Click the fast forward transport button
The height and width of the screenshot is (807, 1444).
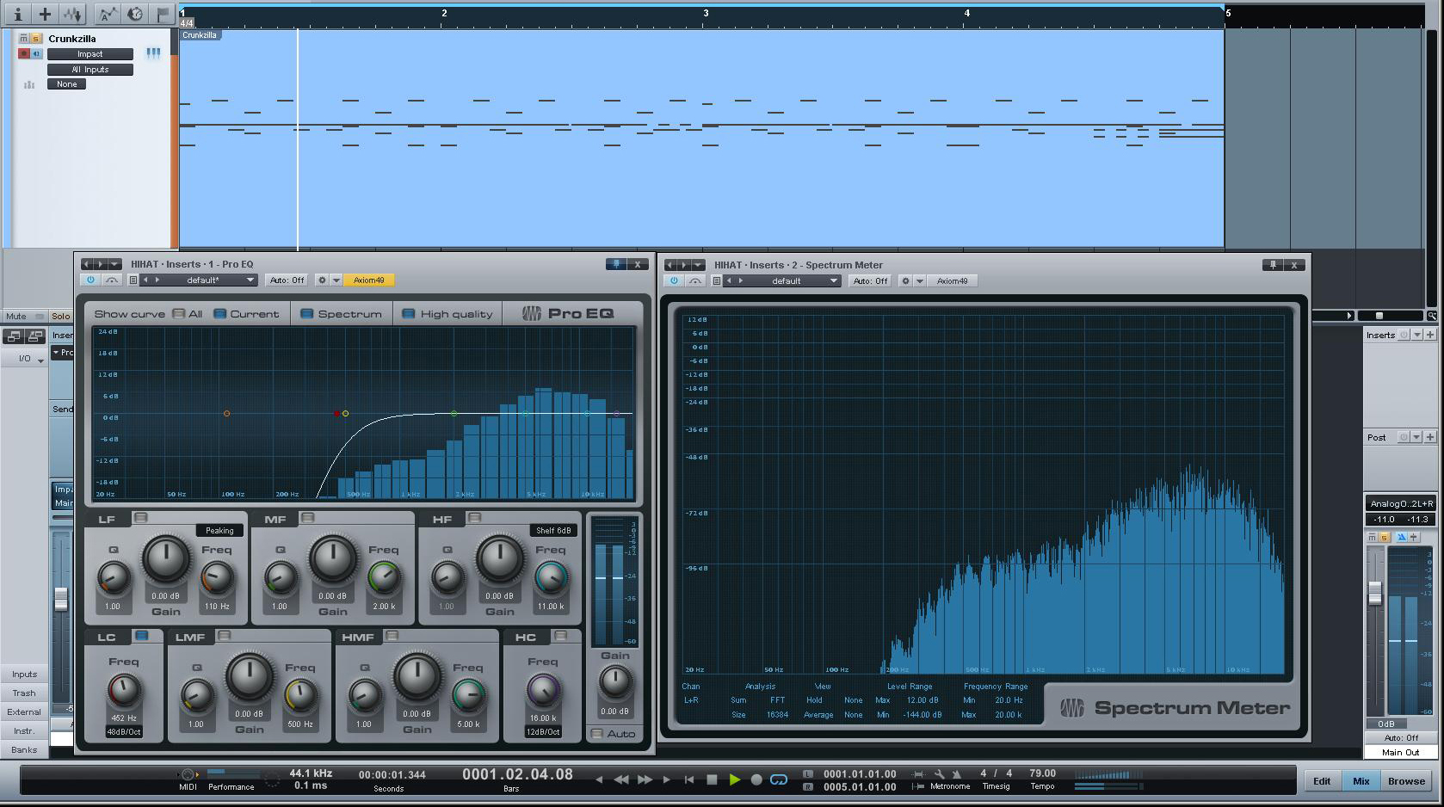[645, 779]
